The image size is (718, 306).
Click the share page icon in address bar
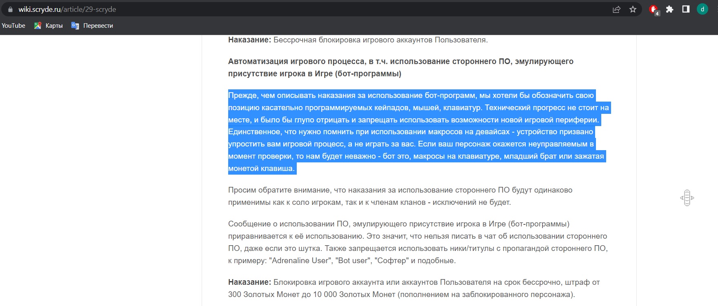[616, 9]
